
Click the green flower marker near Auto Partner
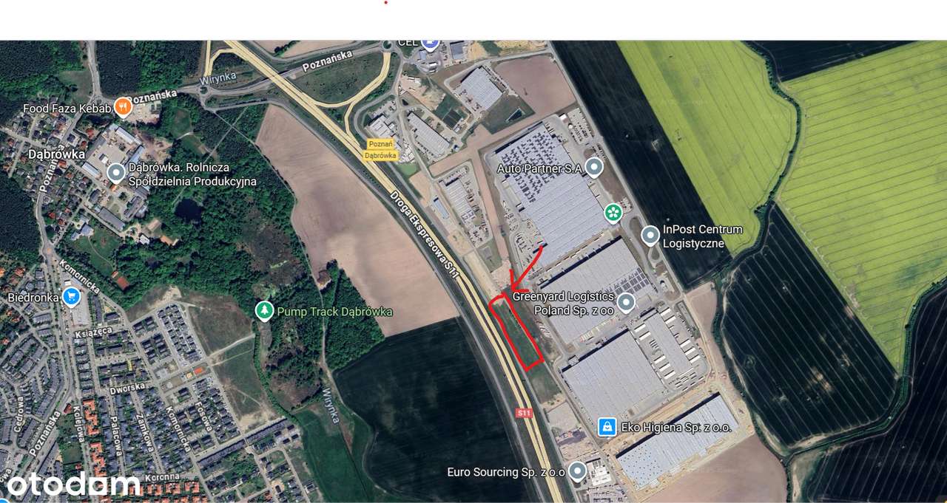[x=613, y=213]
